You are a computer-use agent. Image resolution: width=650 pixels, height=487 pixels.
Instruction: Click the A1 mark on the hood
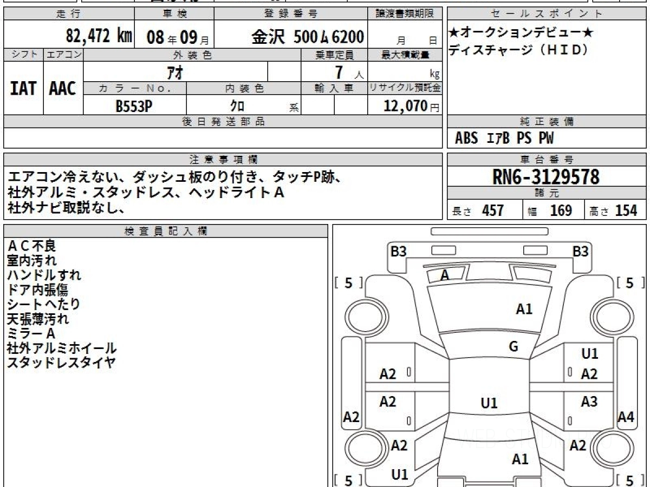(524, 309)
